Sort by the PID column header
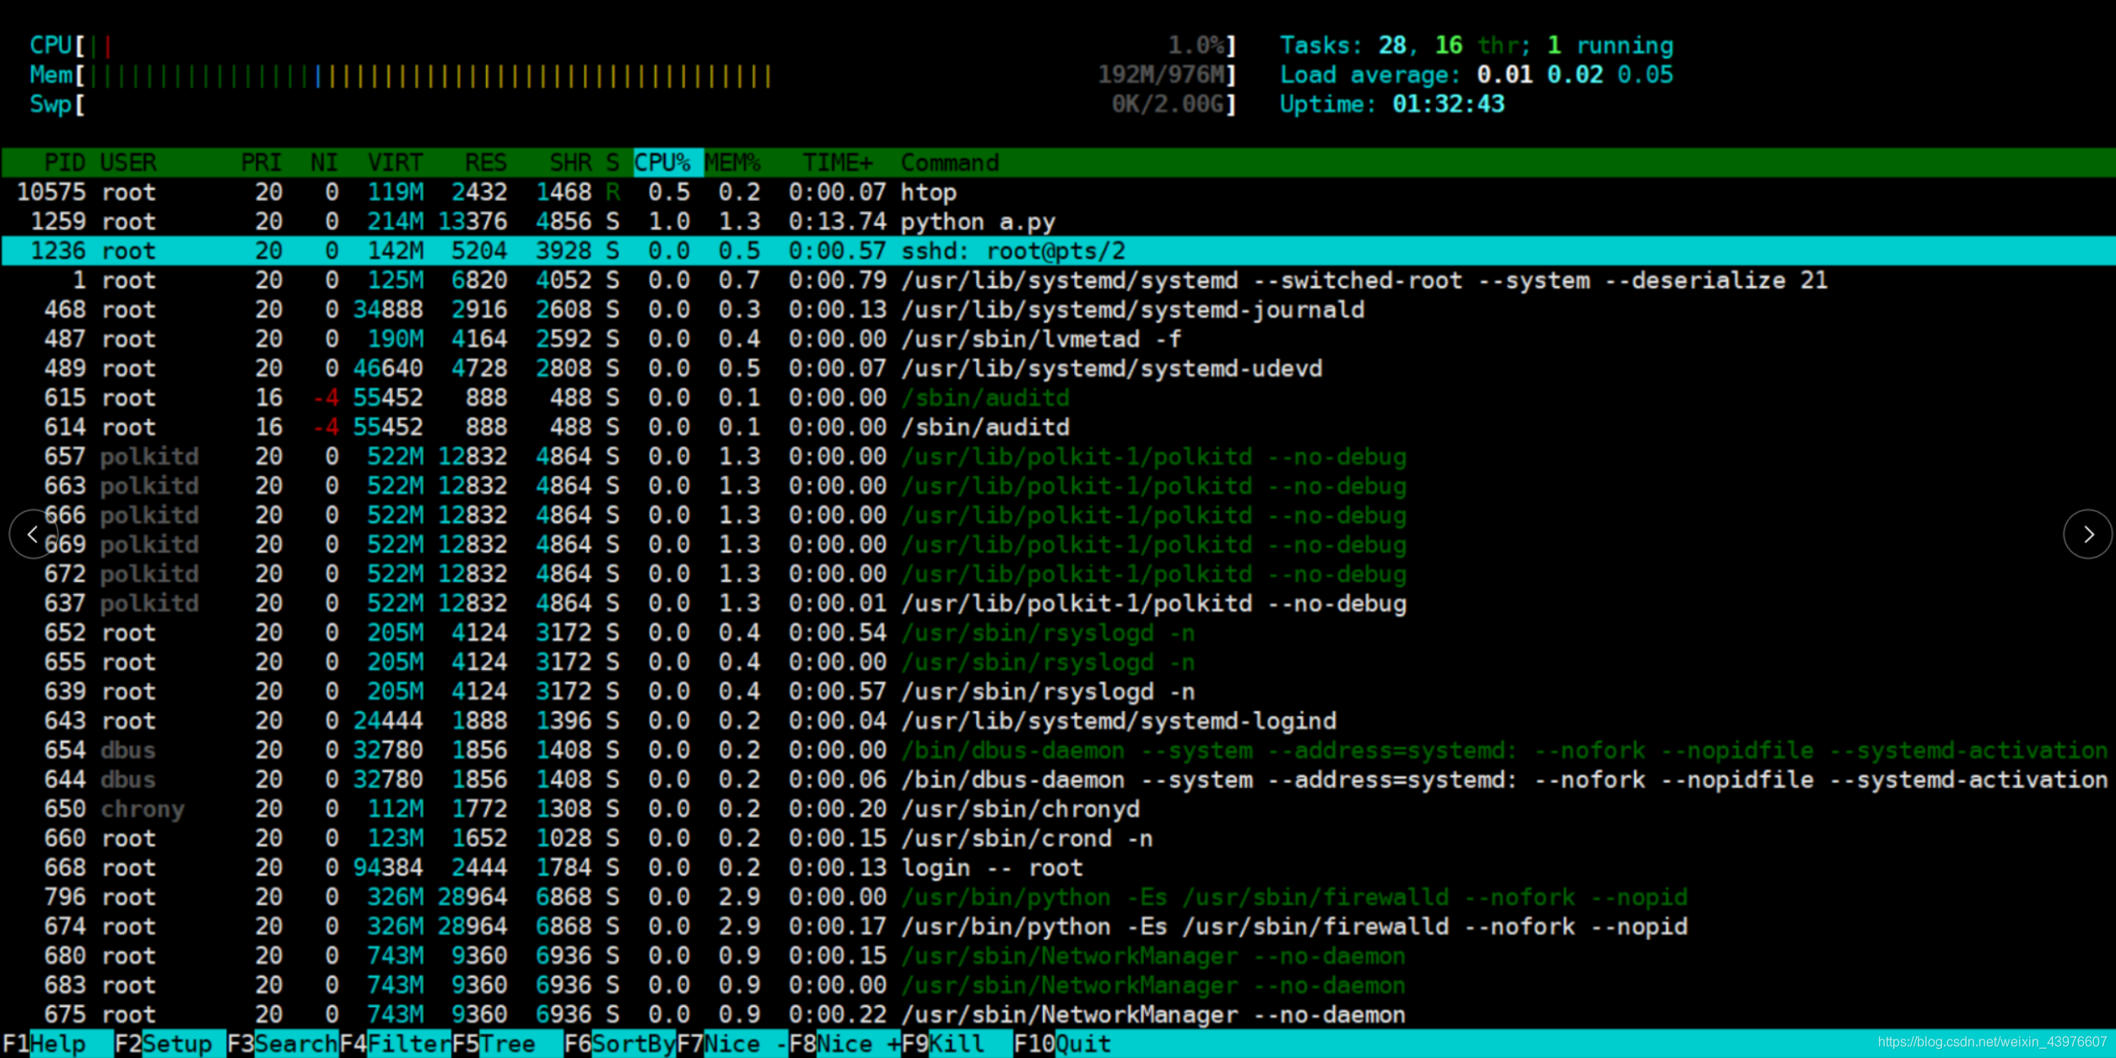Screen dimensions: 2116x1058 coord(64,162)
